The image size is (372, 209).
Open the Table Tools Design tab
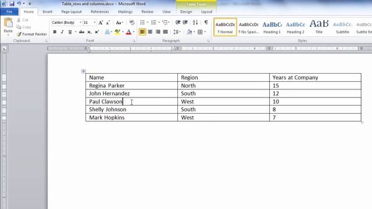point(186,12)
